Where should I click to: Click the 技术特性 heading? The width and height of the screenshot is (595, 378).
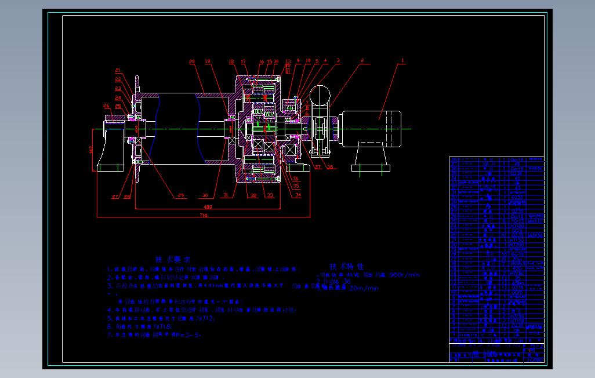click(347, 267)
